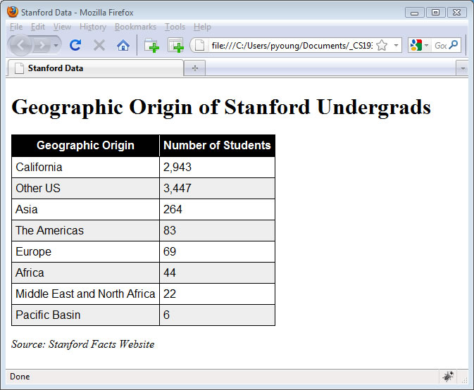The width and height of the screenshot is (474, 390).
Task: Open the Tools menu
Action: coord(175,27)
